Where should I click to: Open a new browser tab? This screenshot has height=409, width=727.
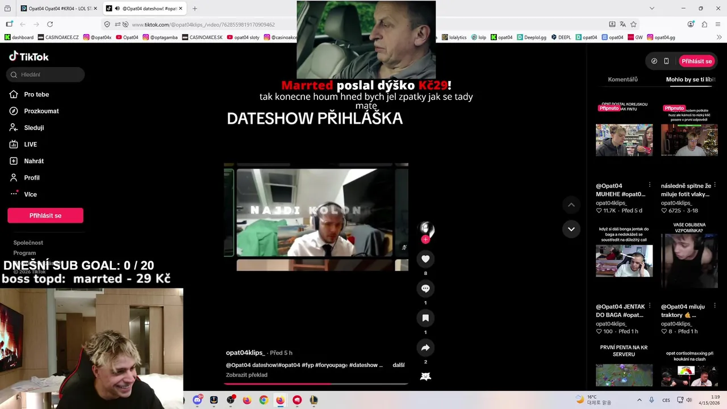point(195,9)
